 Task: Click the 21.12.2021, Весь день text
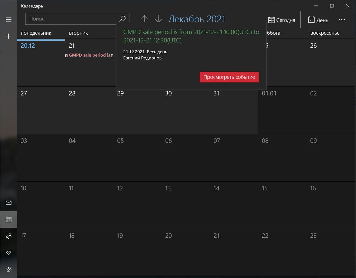145,52
